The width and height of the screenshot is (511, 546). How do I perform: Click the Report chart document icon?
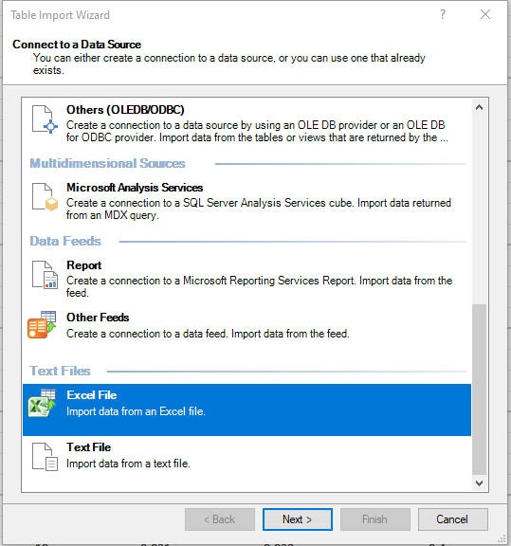[x=45, y=275]
